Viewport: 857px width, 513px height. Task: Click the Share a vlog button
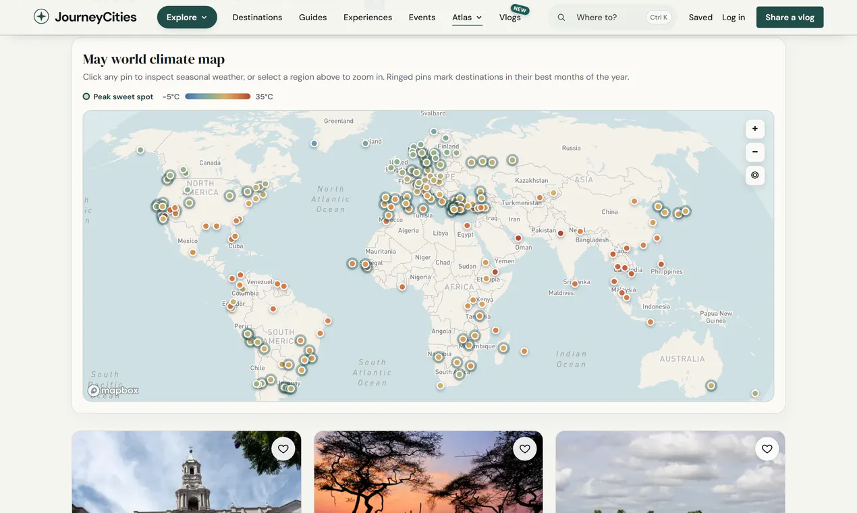(790, 18)
